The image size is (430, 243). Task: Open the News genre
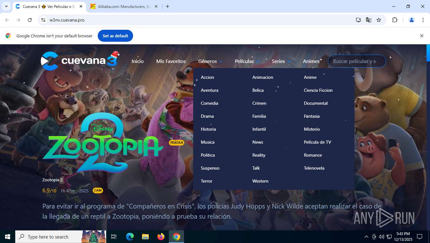coord(258,142)
